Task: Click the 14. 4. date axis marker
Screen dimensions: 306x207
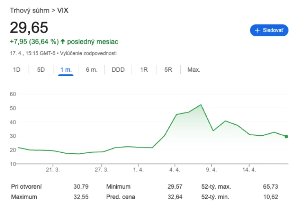Action: tap(249, 170)
